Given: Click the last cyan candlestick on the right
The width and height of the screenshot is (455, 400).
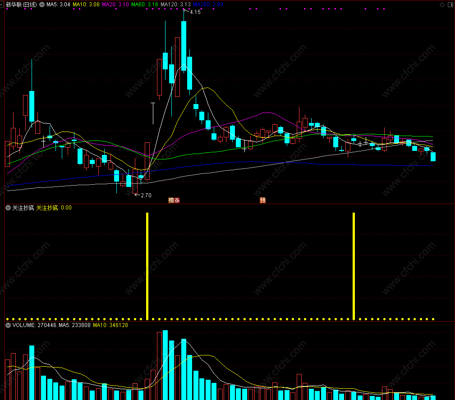Looking at the screenshot, I should click(433, 156).
